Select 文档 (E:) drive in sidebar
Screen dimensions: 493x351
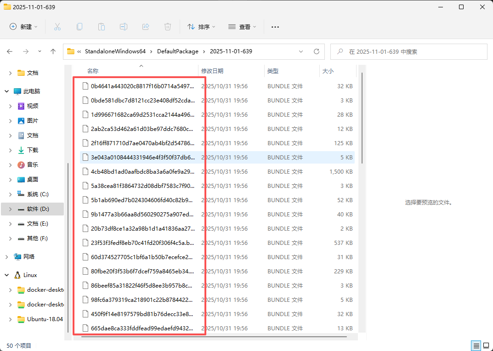tap(33, 224)
